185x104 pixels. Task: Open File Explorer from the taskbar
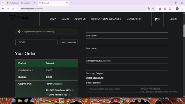[x=20, y=101]
